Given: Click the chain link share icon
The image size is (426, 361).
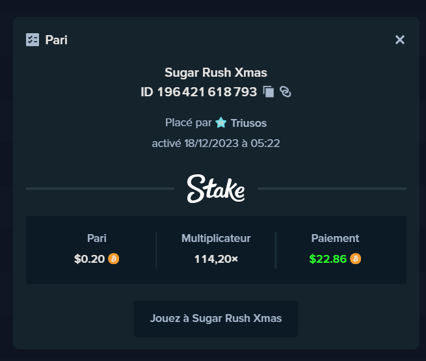Looking at the screenshot, I should pos(286,92).
